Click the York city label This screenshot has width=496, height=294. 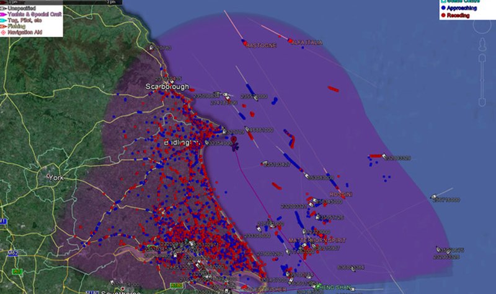(x=56, y=178)
